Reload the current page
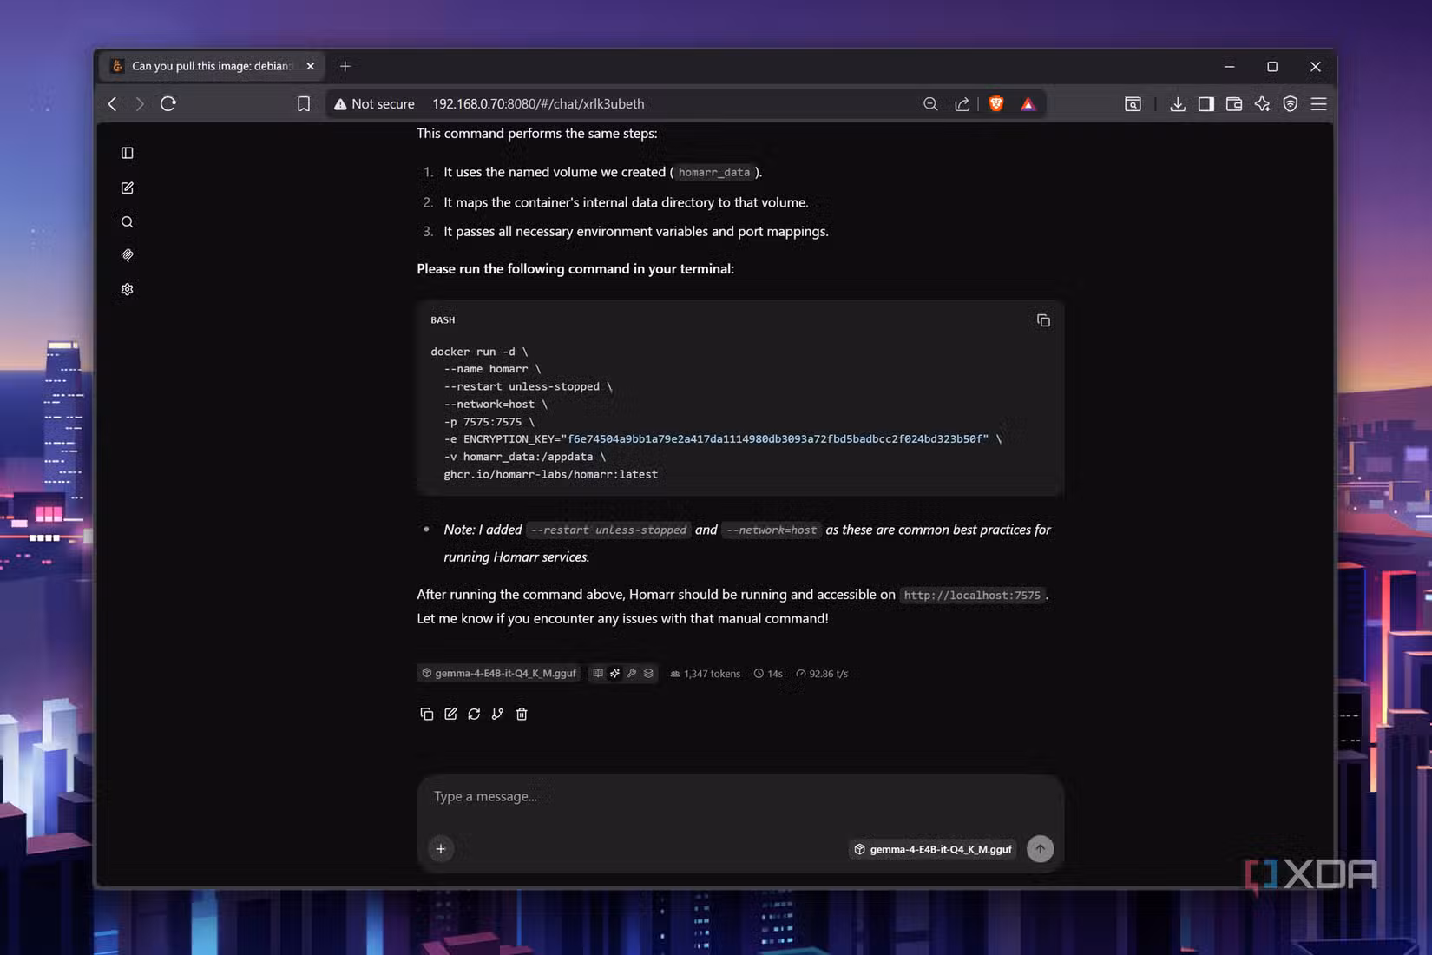This screenshot has height=955, width=1432. tap(168, 103)
